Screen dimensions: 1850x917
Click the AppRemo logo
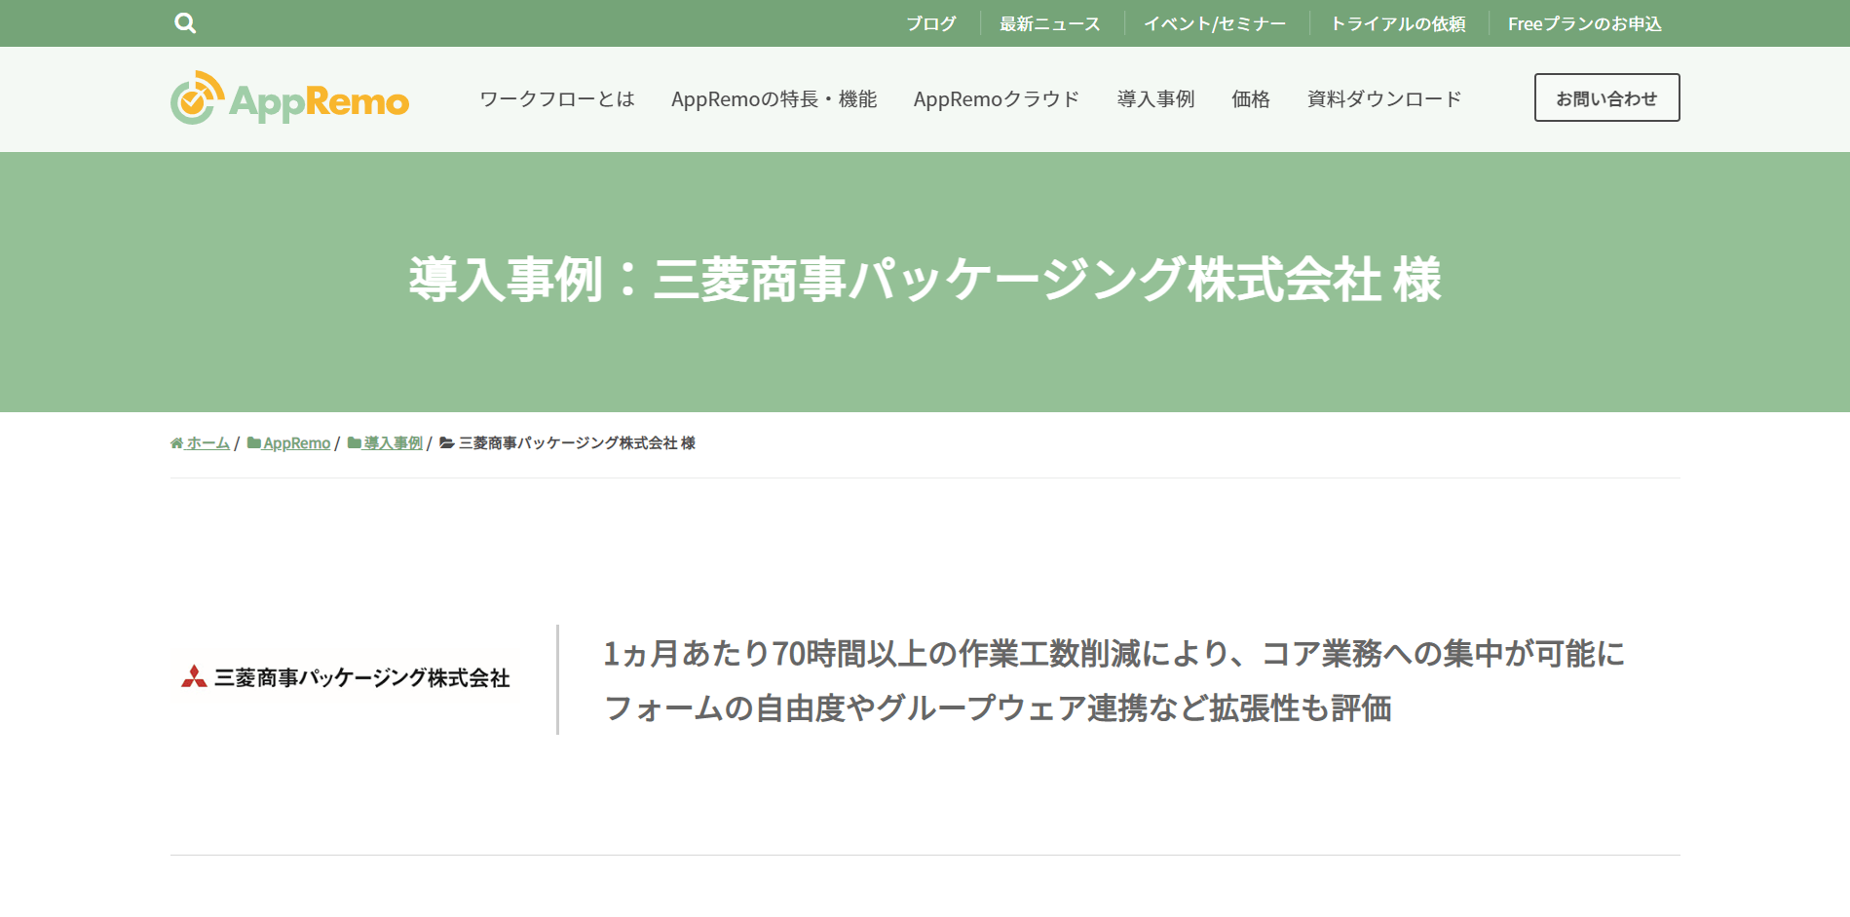point(289,97)
